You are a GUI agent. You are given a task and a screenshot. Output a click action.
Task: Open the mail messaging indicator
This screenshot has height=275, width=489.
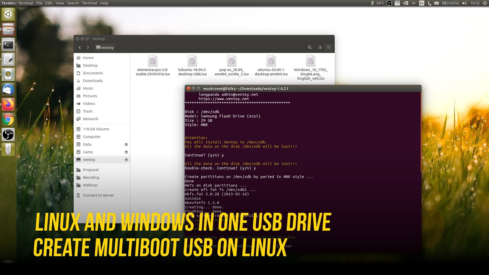coord(436,3)
